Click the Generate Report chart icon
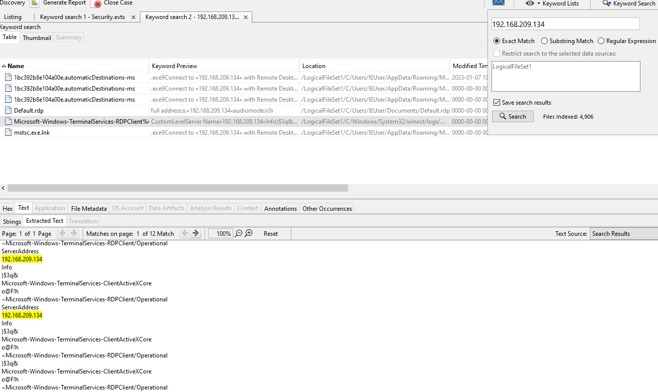The image size is (658, 392). (35, 3)
